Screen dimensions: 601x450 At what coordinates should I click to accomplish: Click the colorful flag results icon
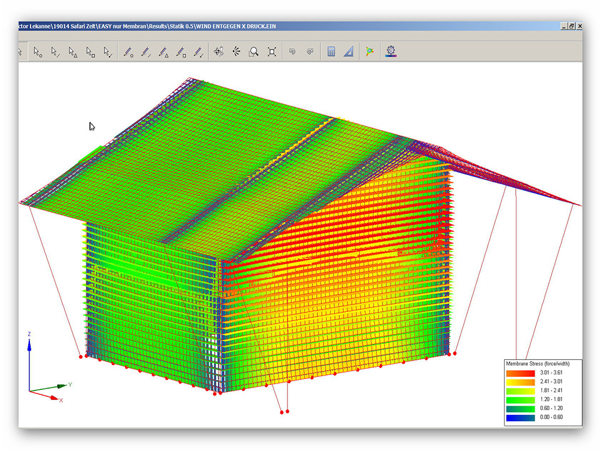[x=369, y=52]
